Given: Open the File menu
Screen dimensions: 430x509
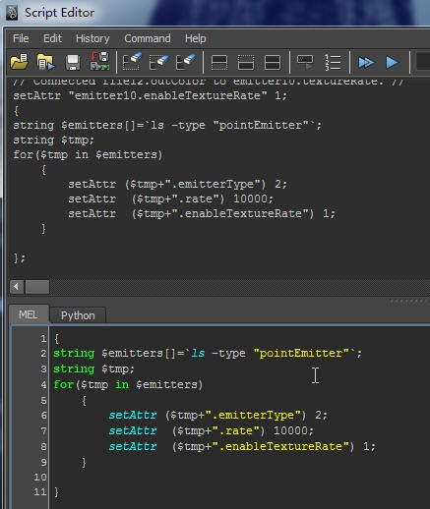Looking at the screenshot, I should (x=21, y=38).
